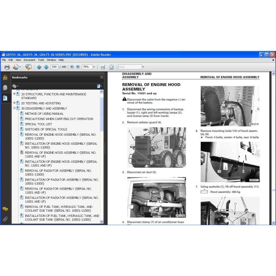Click document scroll up arrow
The image size is (276, 276).
pos(273,74)
